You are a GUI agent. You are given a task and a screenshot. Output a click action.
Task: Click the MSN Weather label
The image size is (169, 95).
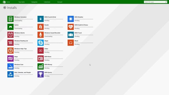[79, 17]
